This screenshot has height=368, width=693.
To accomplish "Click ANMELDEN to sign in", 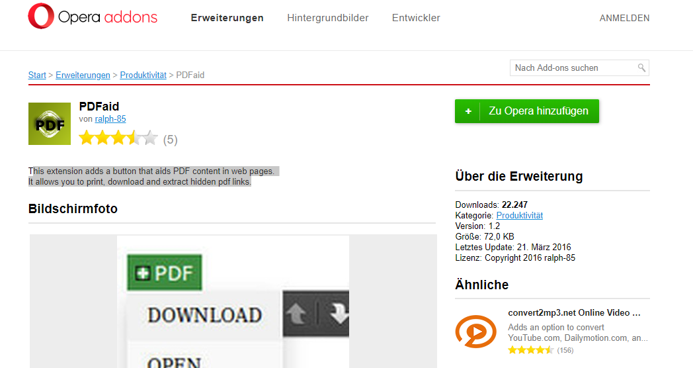I will pos(624,18).
